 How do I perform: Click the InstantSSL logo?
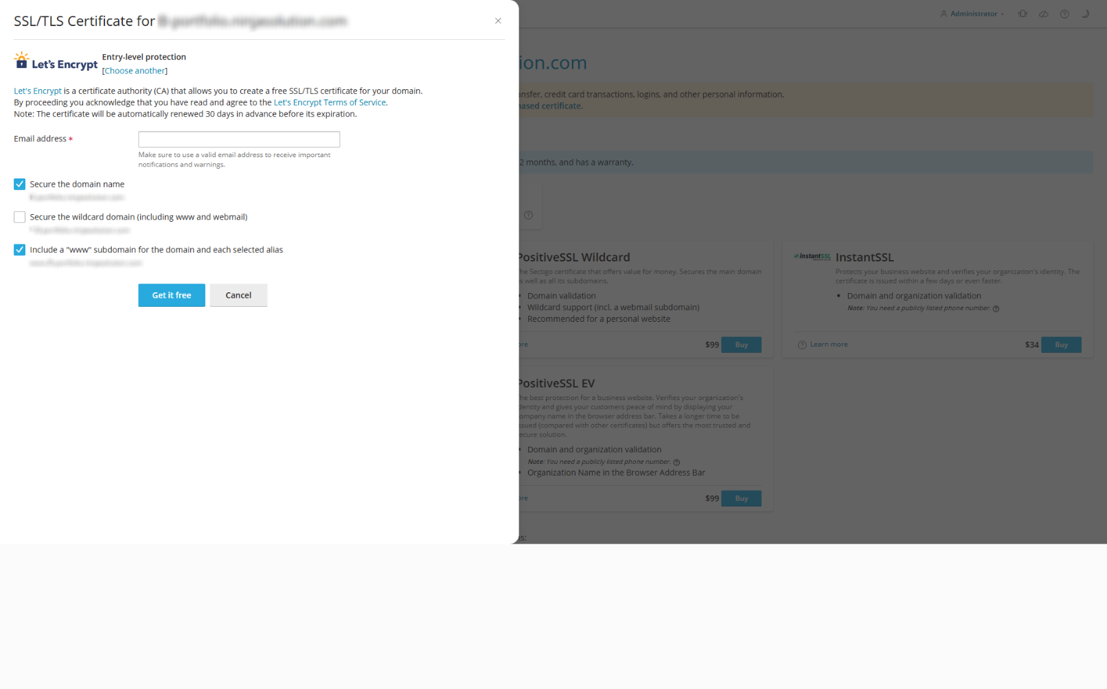pos(812,257)
